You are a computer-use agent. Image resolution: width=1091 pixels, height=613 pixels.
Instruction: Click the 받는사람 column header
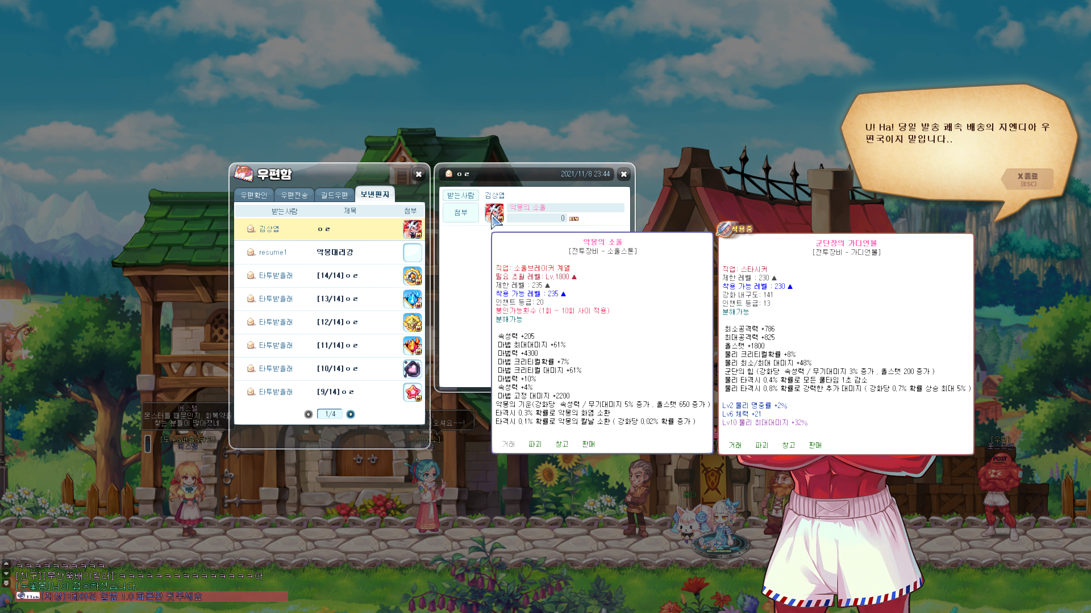tap(284, 211)
